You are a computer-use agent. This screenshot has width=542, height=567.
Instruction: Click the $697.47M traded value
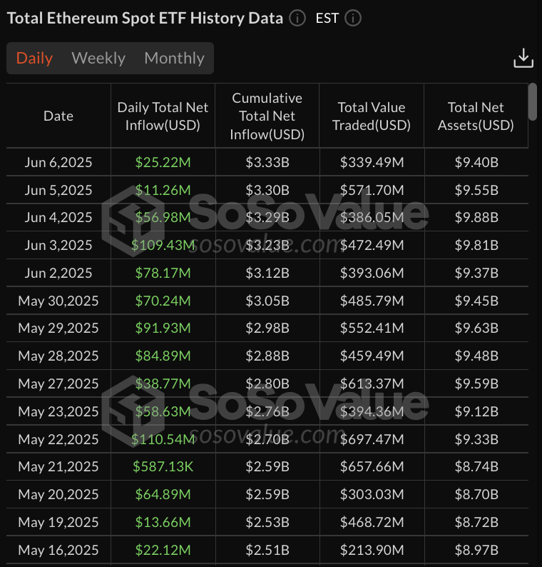point(372,439)
